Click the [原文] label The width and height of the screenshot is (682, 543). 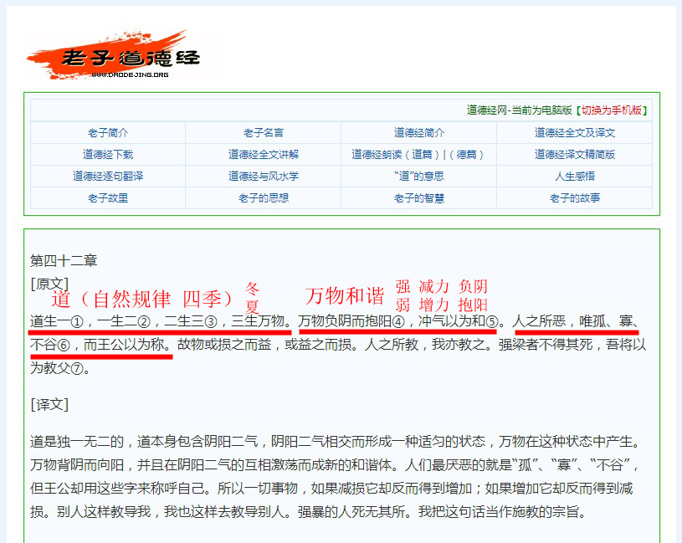click(49, 284)
